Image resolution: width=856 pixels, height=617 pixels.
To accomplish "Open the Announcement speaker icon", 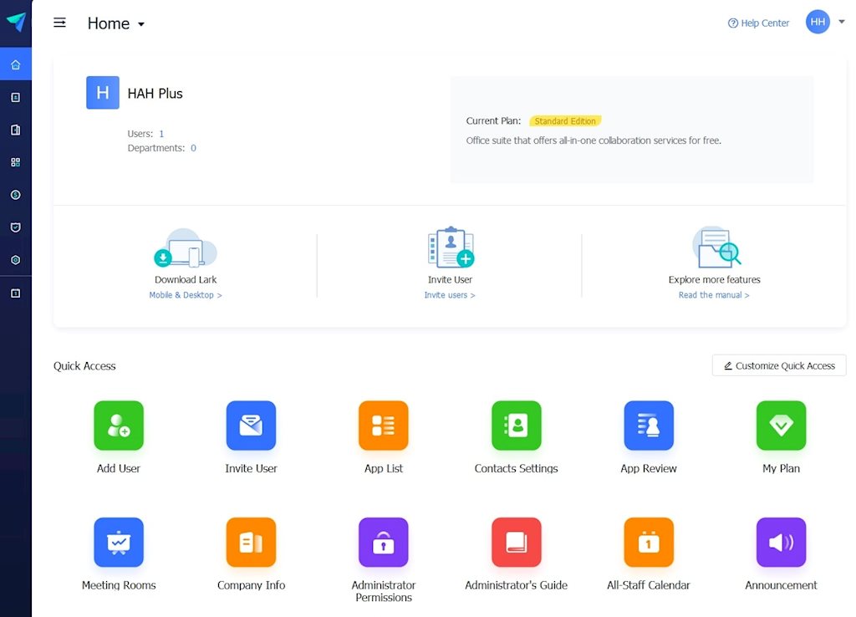I will coord(781,543).
